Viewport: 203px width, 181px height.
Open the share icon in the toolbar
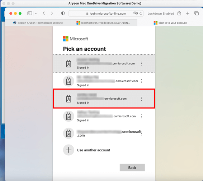pyautogui.click(x=179, y=13)
